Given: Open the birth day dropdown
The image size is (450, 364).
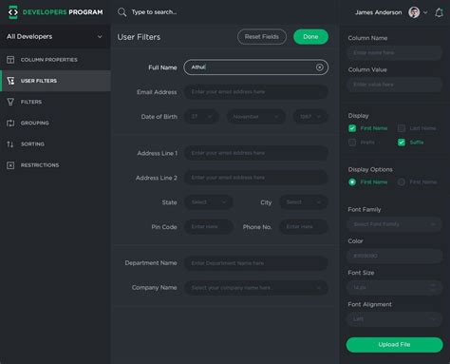Looking at the screenshot, I should coord(201,117).
